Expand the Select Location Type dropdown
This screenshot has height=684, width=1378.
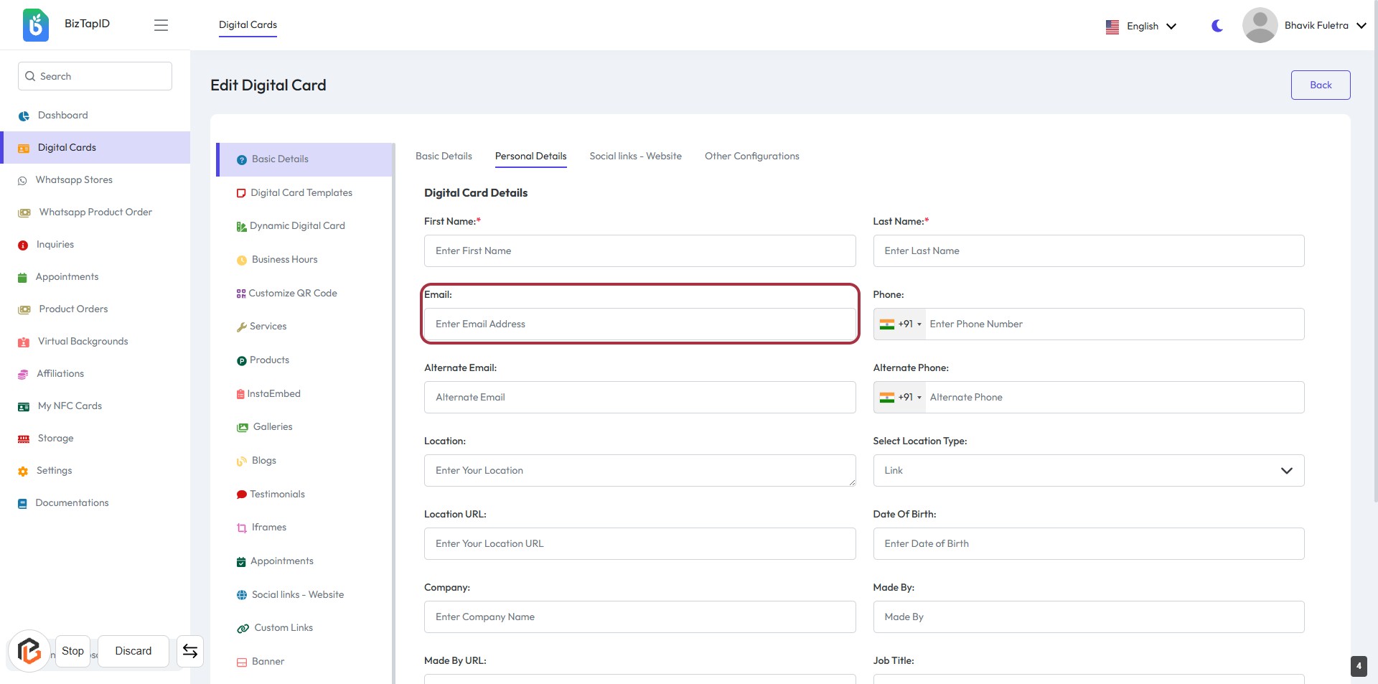1088,471
